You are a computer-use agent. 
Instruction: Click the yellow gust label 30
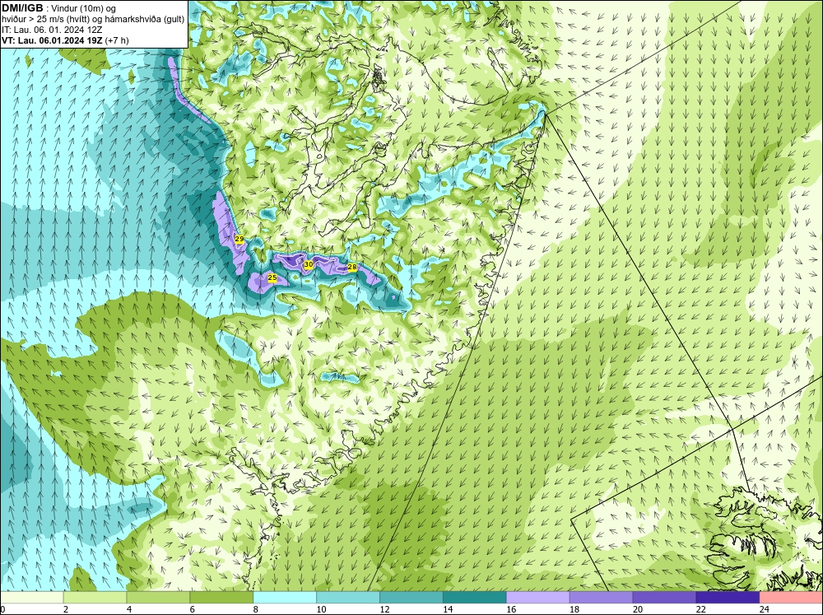(309, 264)
